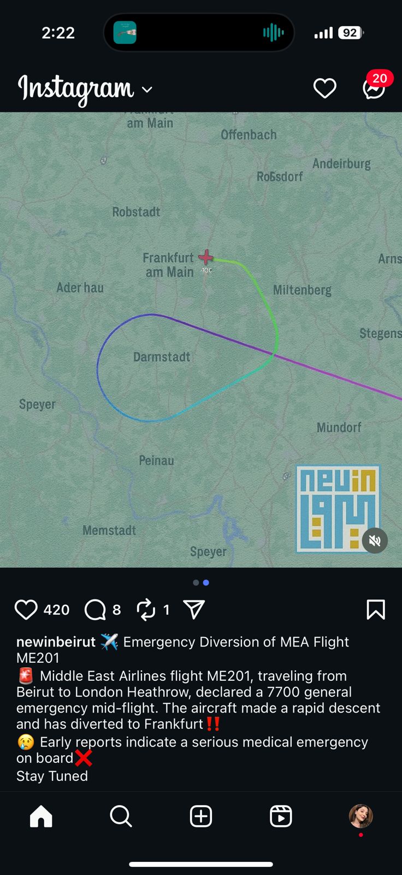Save the post with bookmark icon
Image resolution: width=402 pixels, height=875 pixels.
pyautogui.click(x=376, y=609)
